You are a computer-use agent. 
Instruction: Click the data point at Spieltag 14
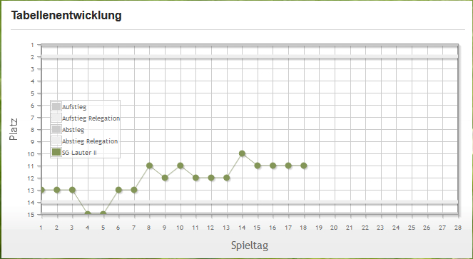(242, 153)
